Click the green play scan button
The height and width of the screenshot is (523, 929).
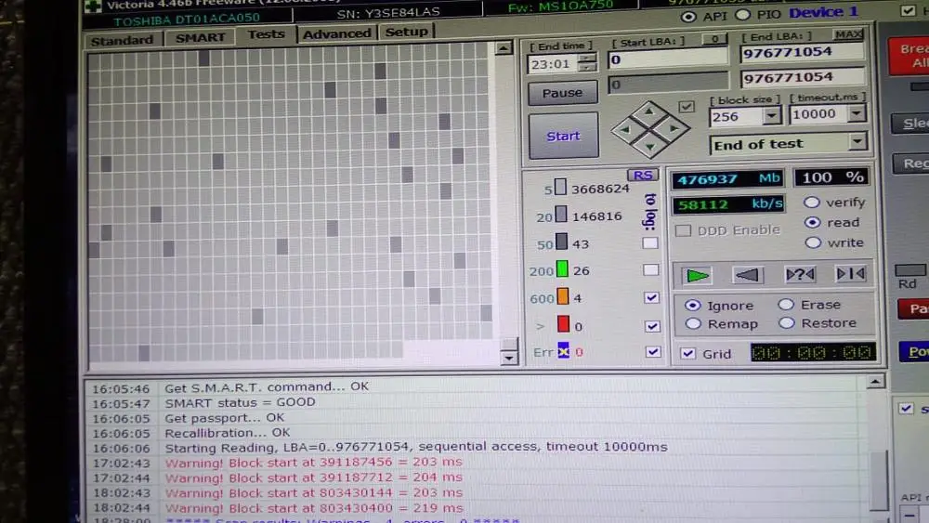697,275
